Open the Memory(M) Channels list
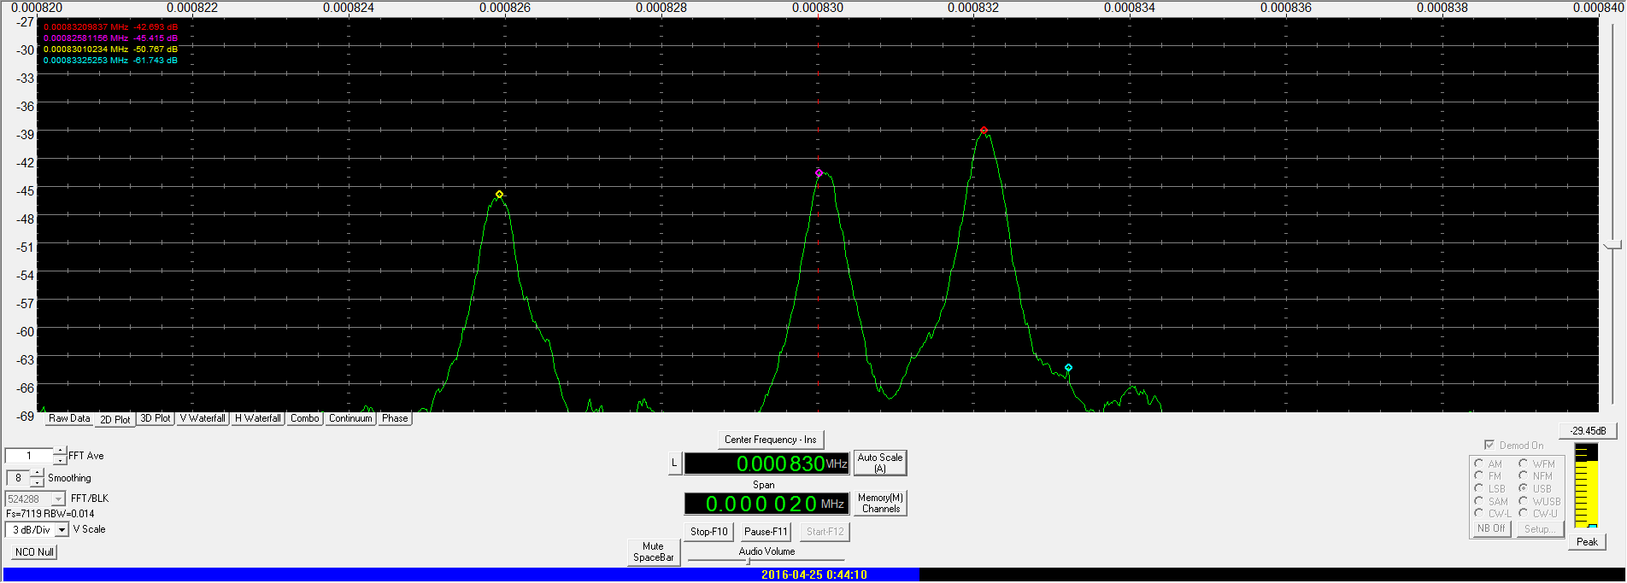 (880, 504)
